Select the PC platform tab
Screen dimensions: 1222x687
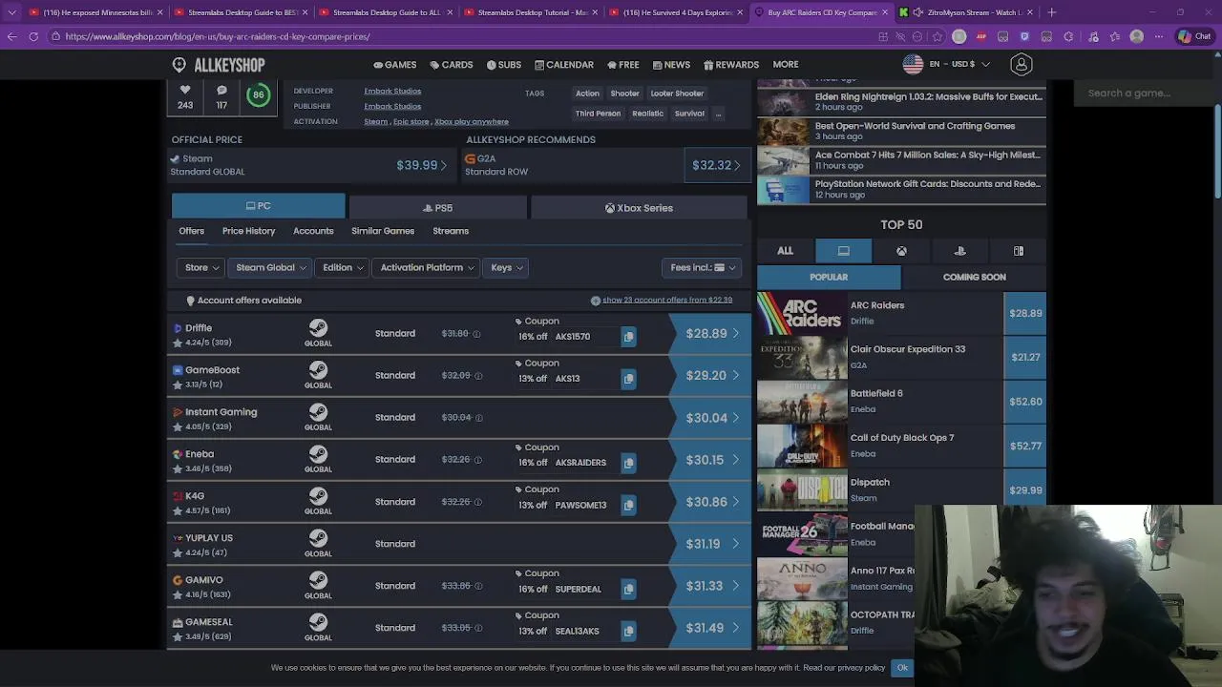click(259, 206)
